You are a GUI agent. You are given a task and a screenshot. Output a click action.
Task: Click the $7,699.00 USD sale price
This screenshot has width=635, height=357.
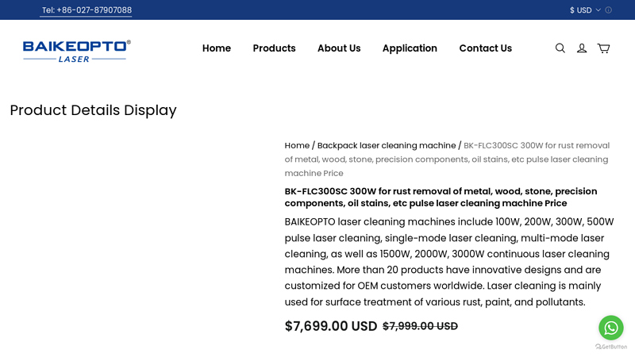tap(331, 326)
